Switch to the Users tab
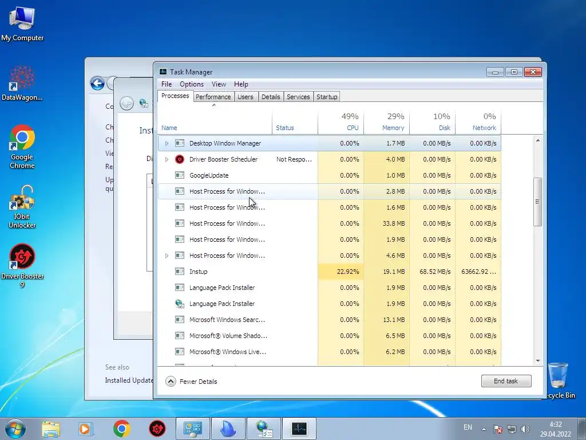Screen dimensions: 586x440 245,97
